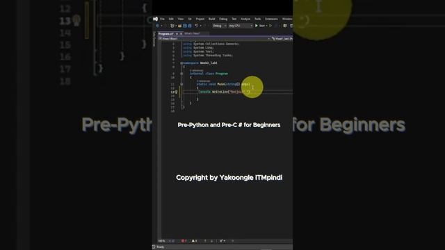This screenshot has height=250, width=445.
Task: Click the Undo toolbar icon
Action: 196,26
